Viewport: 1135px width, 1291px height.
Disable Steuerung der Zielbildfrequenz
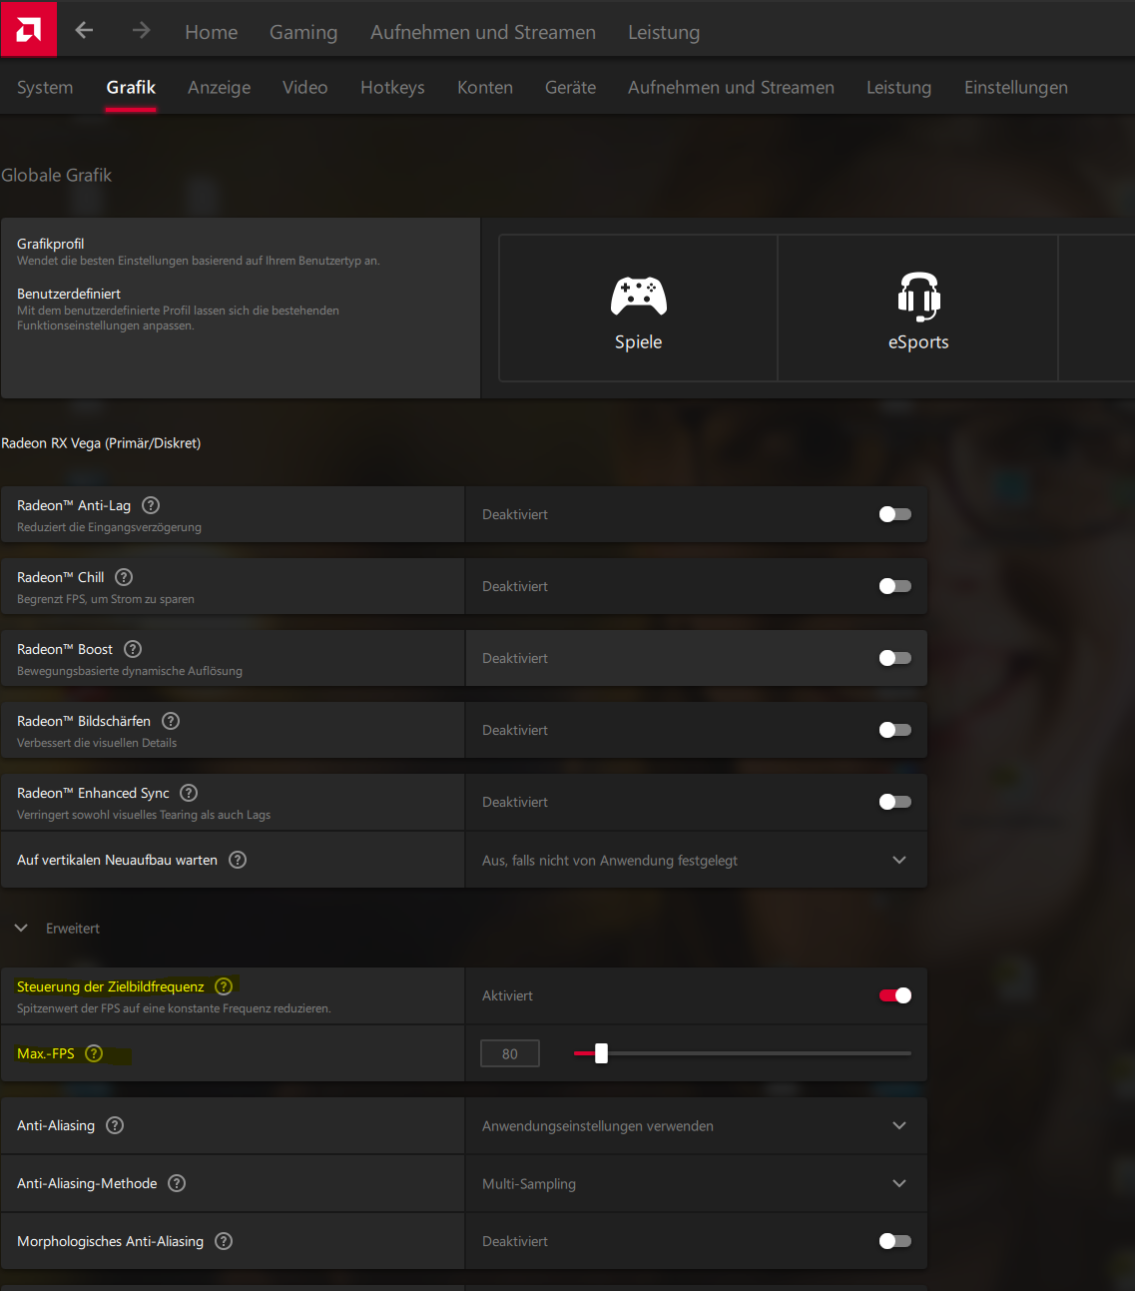895,995
